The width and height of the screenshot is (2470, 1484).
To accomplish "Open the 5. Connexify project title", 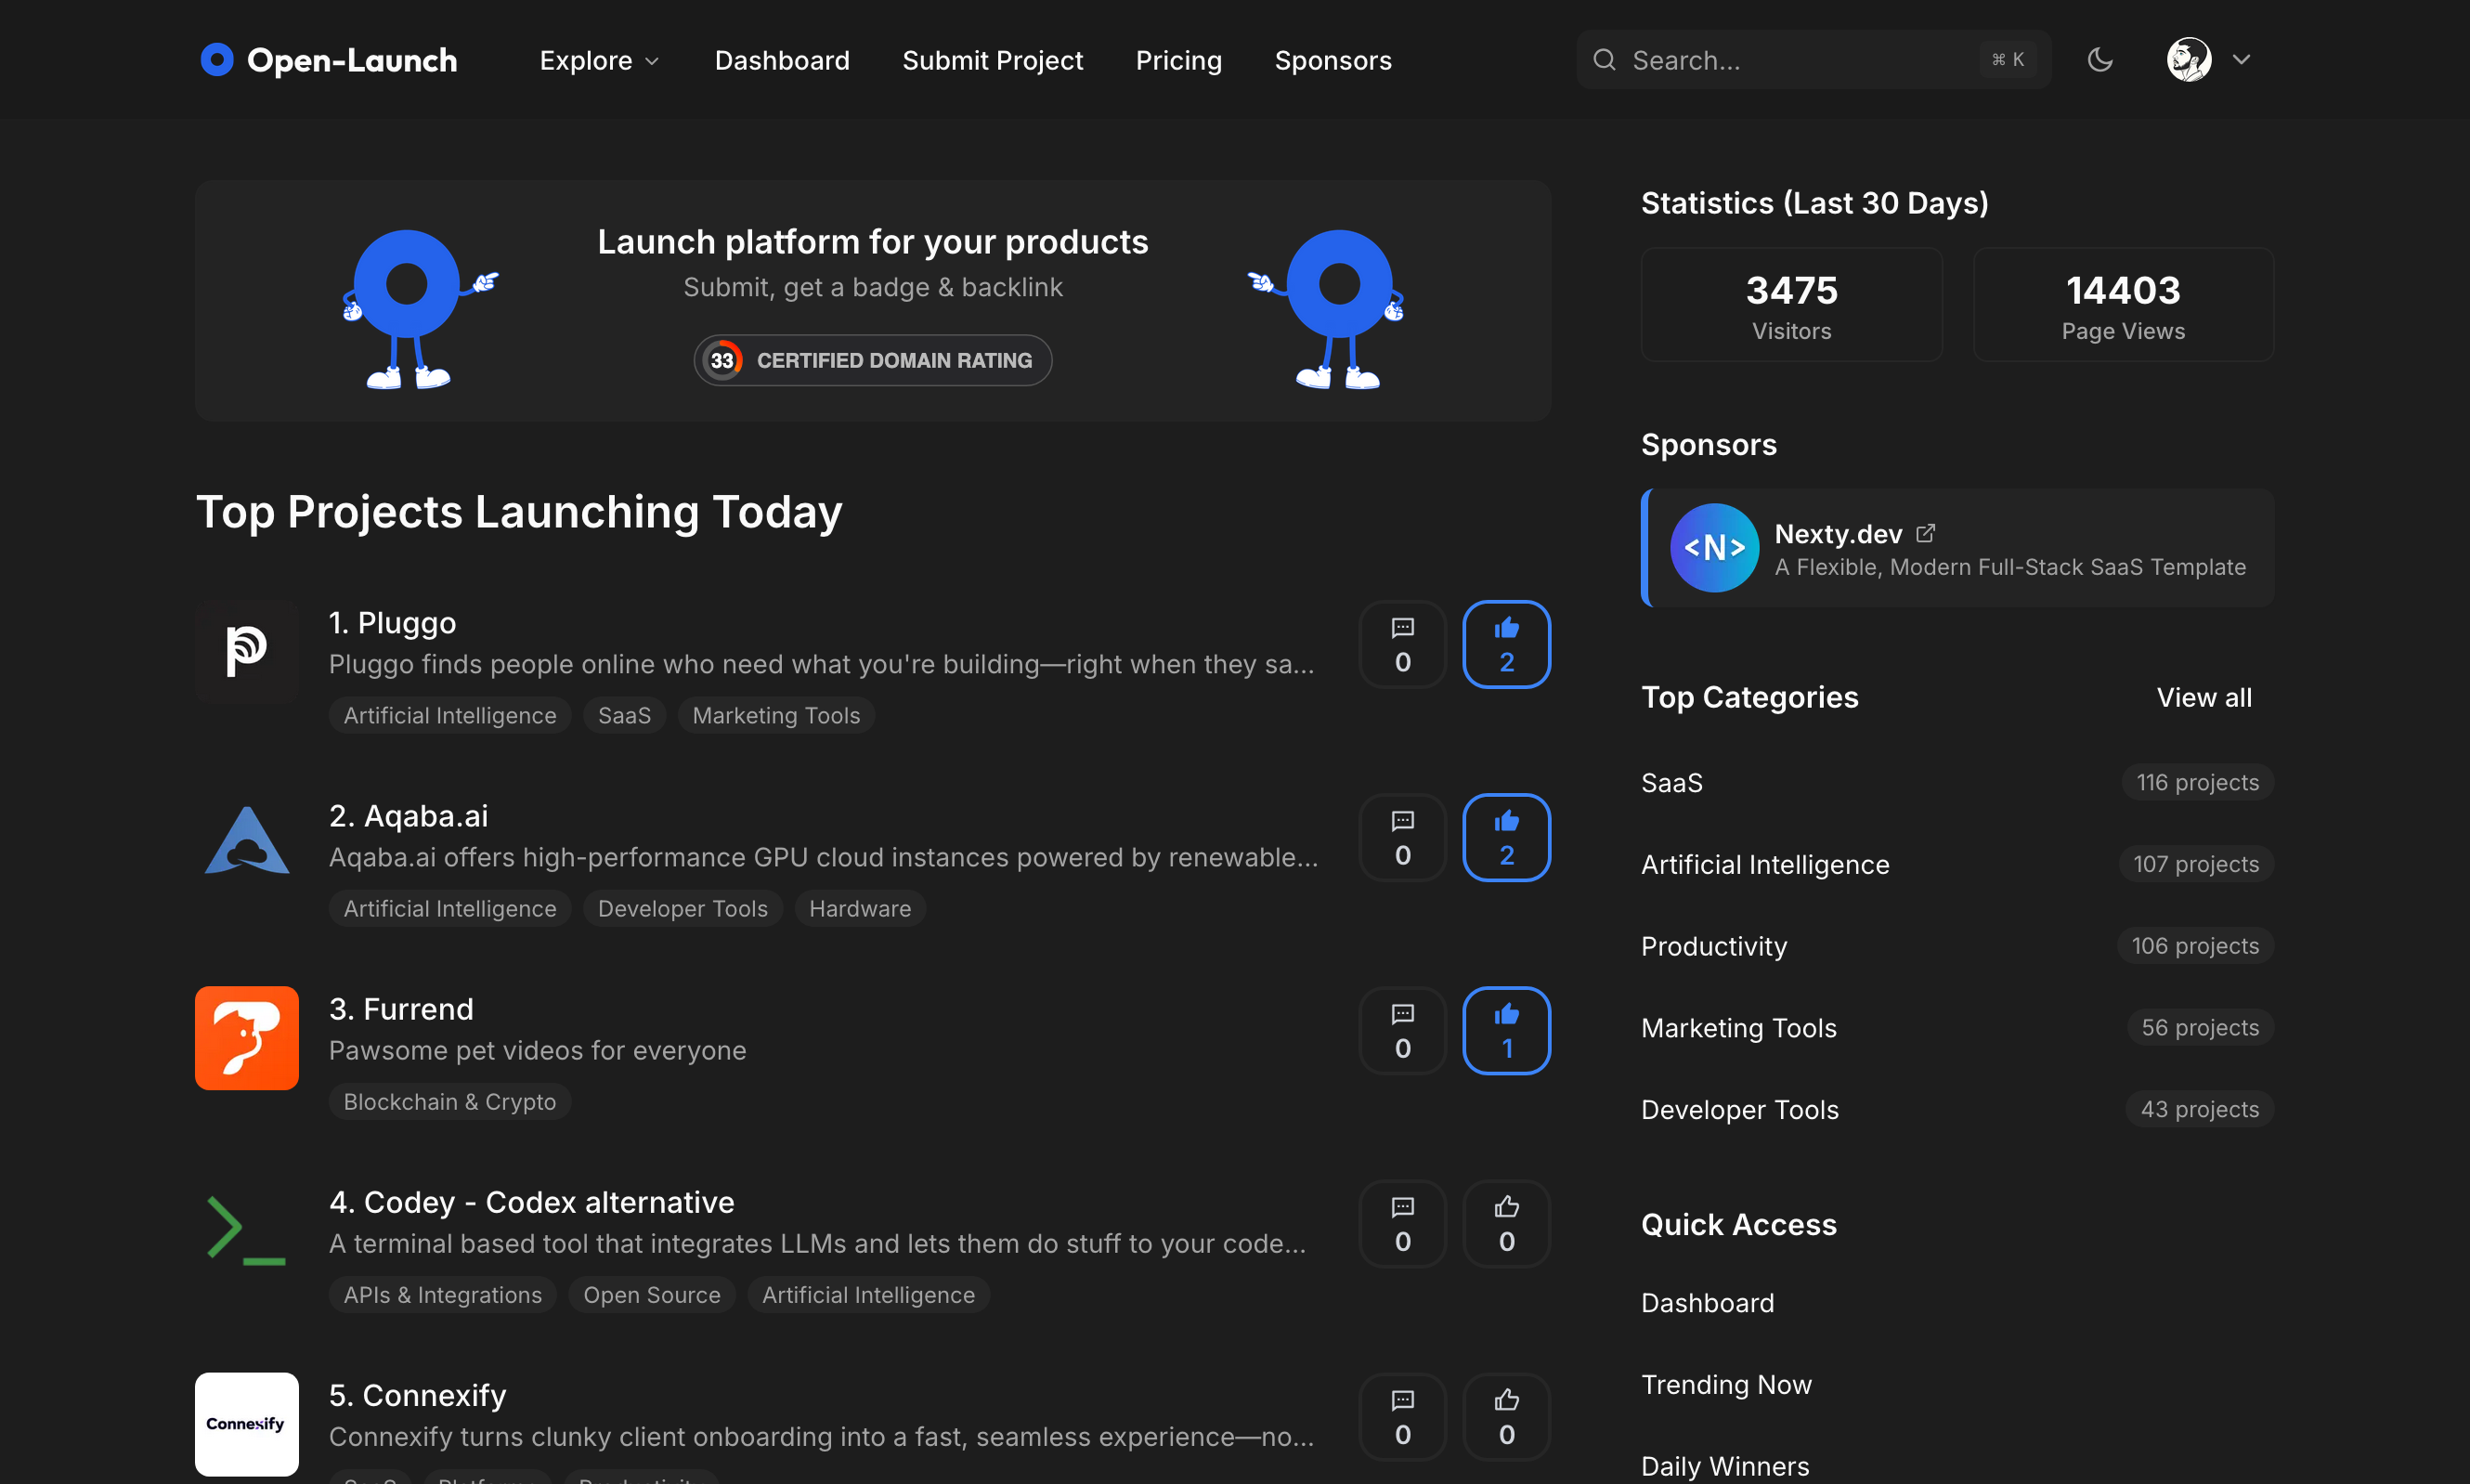I will pyautogui.click(x=417, y=1395).
